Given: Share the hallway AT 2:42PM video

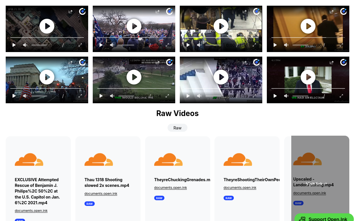Looking at the screenshot, I should (331, 12).
